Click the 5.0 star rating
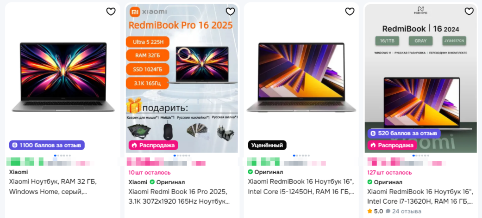This screenshot has height=218, width=482. click(376, 211)
